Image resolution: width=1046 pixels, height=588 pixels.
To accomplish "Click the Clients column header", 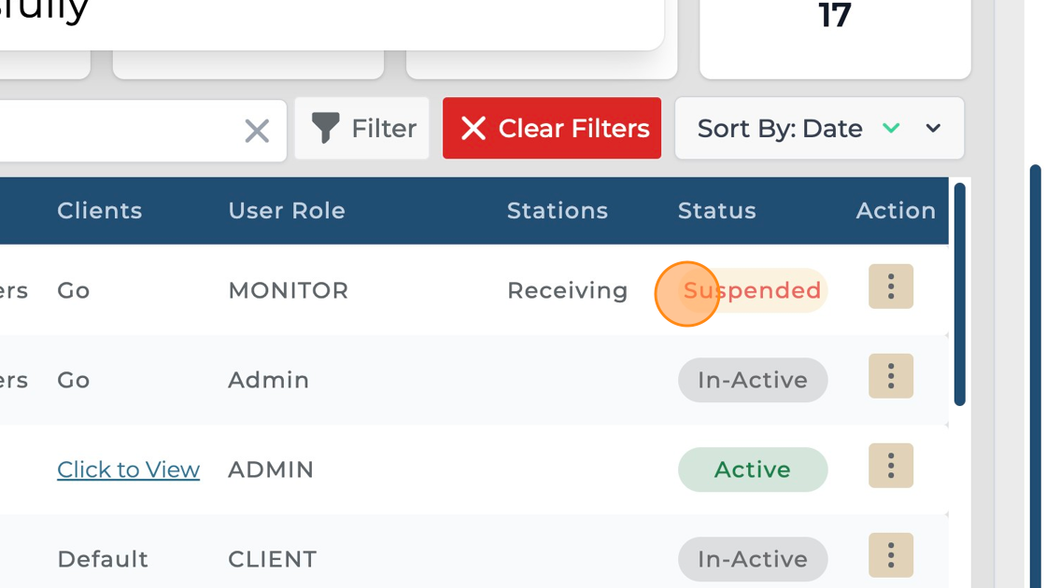I will (x=100, y=211).
